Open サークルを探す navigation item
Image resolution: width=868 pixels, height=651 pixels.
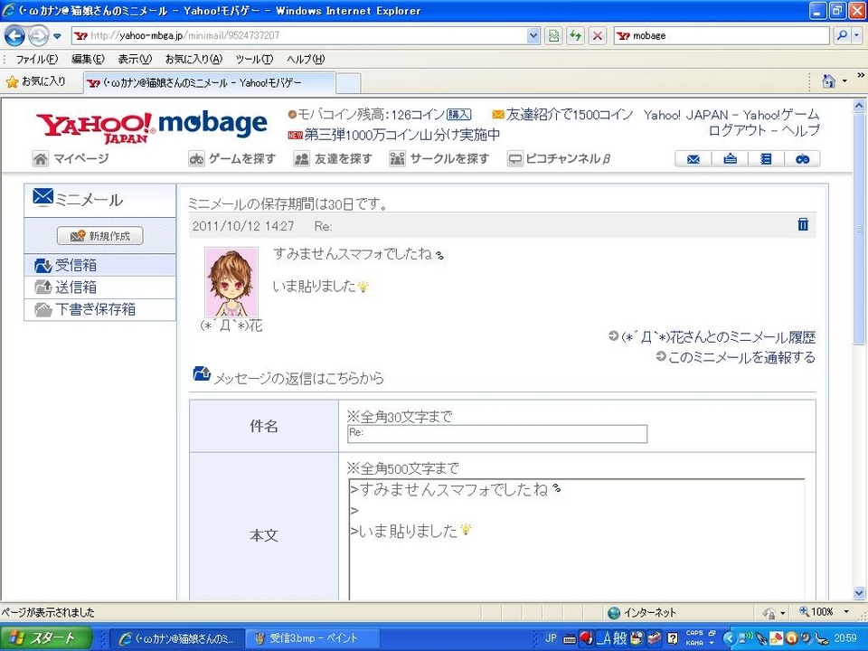tap(439, 159)
